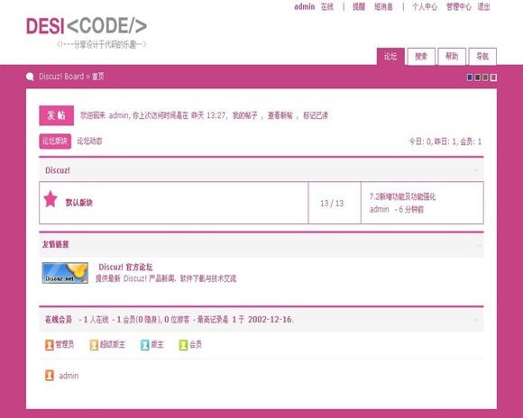Click the blue 版主 legend icon
The height and width of the screenshot is (418, 523).
pyautogui.click(x=145, y=345)
